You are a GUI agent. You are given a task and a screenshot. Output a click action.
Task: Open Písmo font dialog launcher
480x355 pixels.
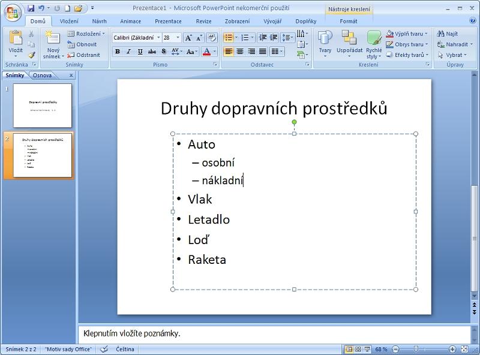[x=215, y=65]
